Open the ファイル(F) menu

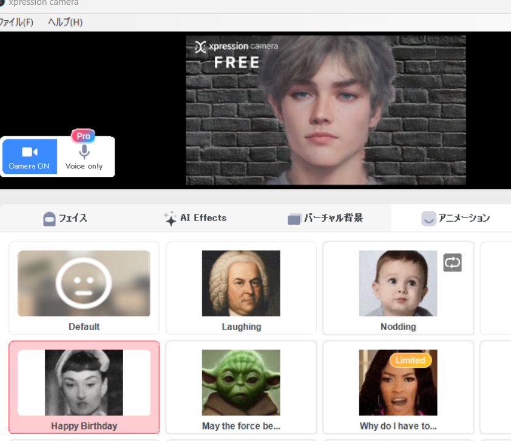tap(16, 22)
